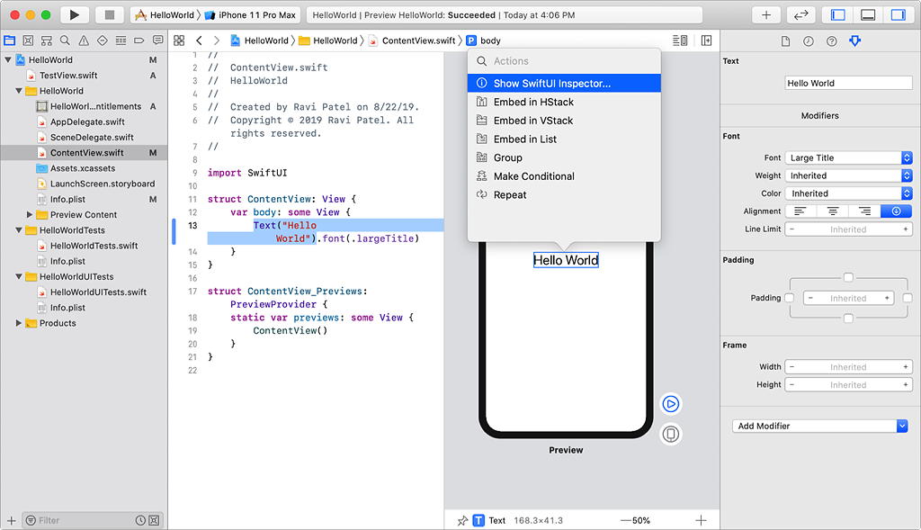Image resolution: width=921 pixels, height=530 pixels.
Task: Collapse the HelloWorldTests group
Action: click(19, 230)
